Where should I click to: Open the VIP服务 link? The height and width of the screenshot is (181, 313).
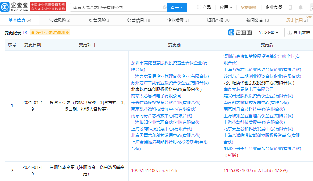click(249, 7)
